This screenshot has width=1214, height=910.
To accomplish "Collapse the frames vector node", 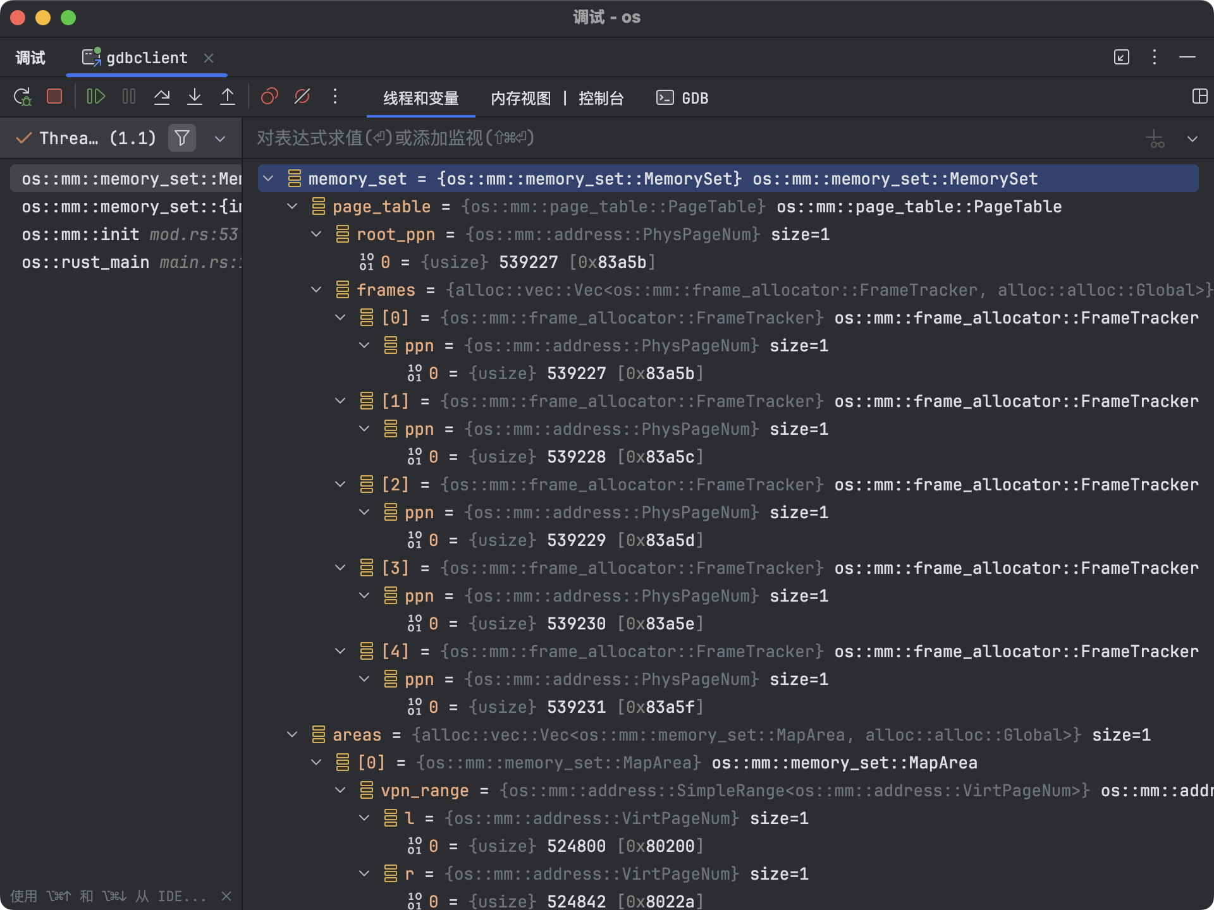I will coord(316,290).
